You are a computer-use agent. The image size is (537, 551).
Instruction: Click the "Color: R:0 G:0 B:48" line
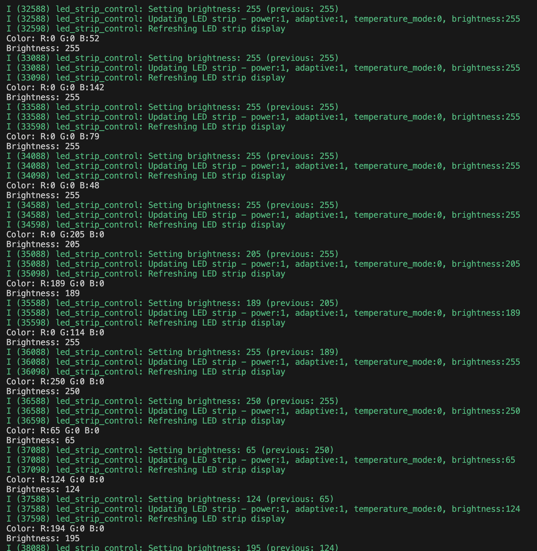tap(53, 186)
